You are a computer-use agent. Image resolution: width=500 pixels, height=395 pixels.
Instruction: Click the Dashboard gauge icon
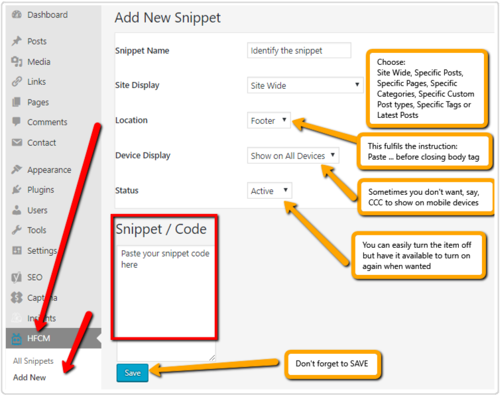pyautogui.click(x=17, y=15)
